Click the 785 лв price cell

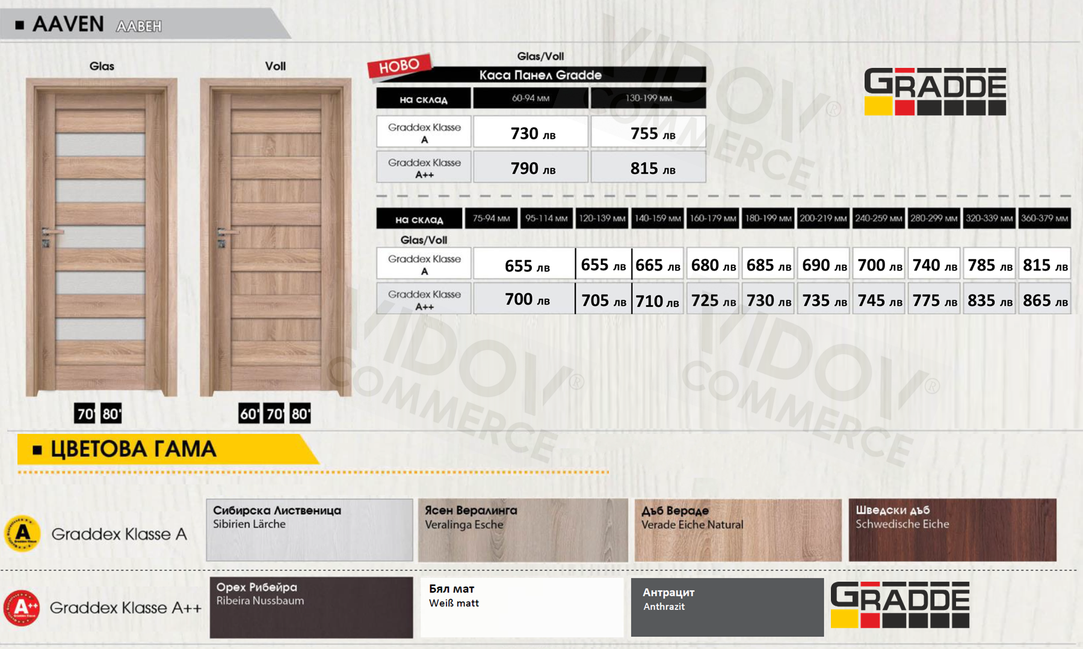(x=990, y=264)
